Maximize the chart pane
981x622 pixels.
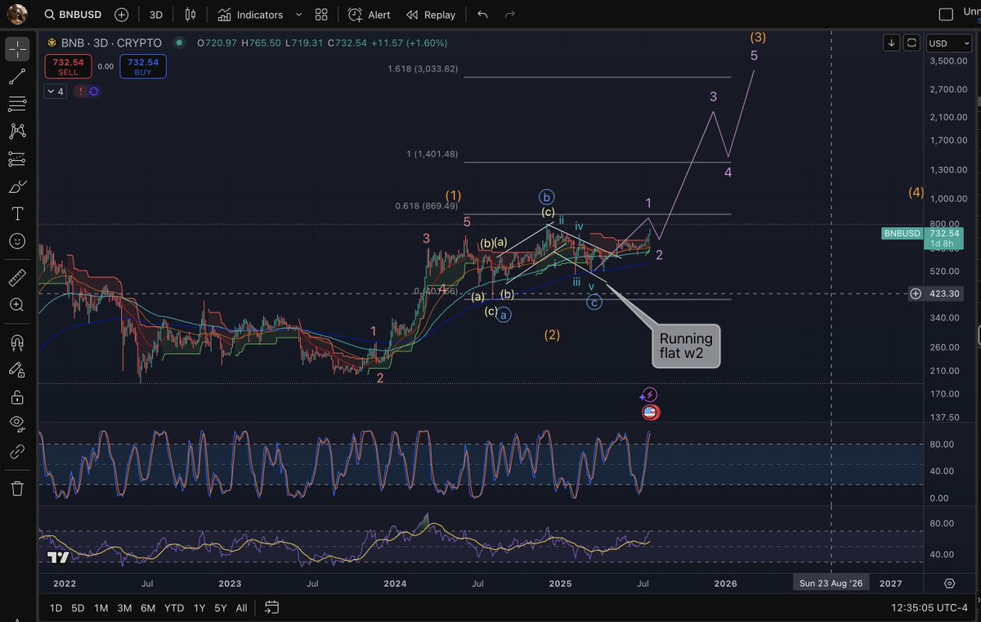tap(912, 43)
